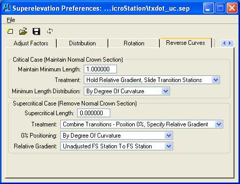Minimize the Superelevation Preferences window
The height and width of the screenshot is (184, 240).
click(x=208, y=8)
